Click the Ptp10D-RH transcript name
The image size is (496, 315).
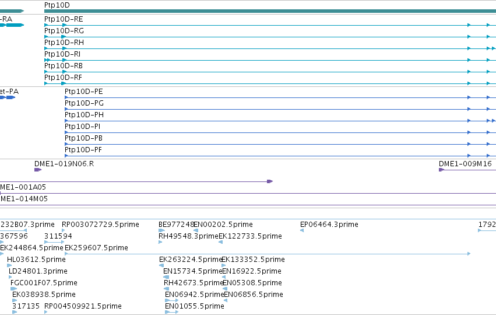point(64,43)
